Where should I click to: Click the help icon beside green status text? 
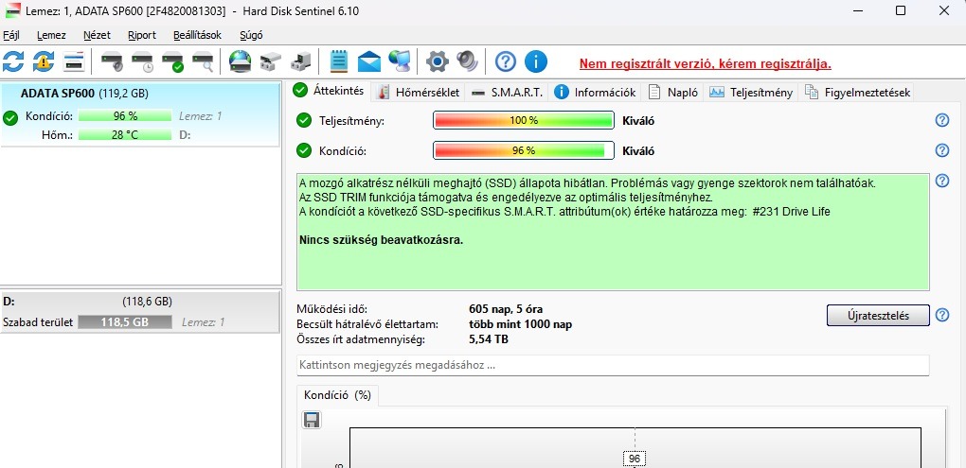[942, 181]
